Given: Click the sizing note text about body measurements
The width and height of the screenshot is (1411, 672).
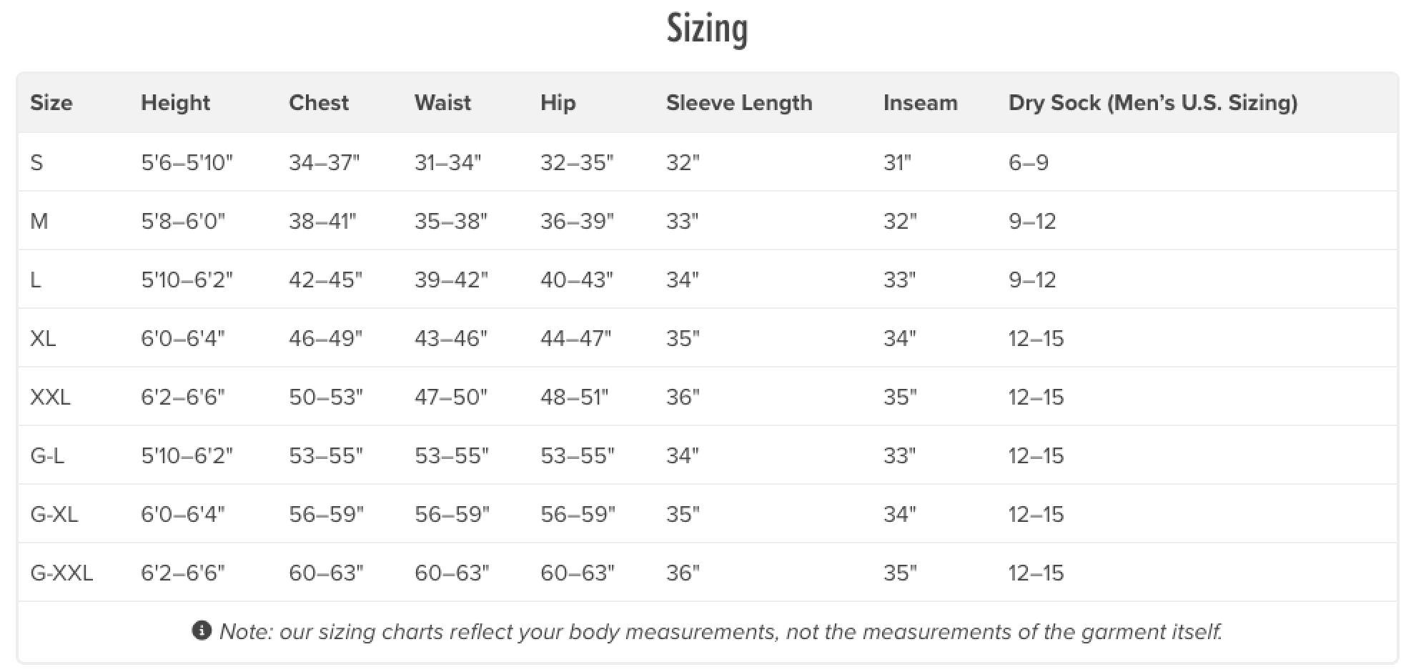Looking at the screenshot, I should (721, 631).
